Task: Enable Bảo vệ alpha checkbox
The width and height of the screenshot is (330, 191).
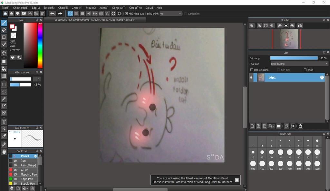Action: [x=251, y=70]
